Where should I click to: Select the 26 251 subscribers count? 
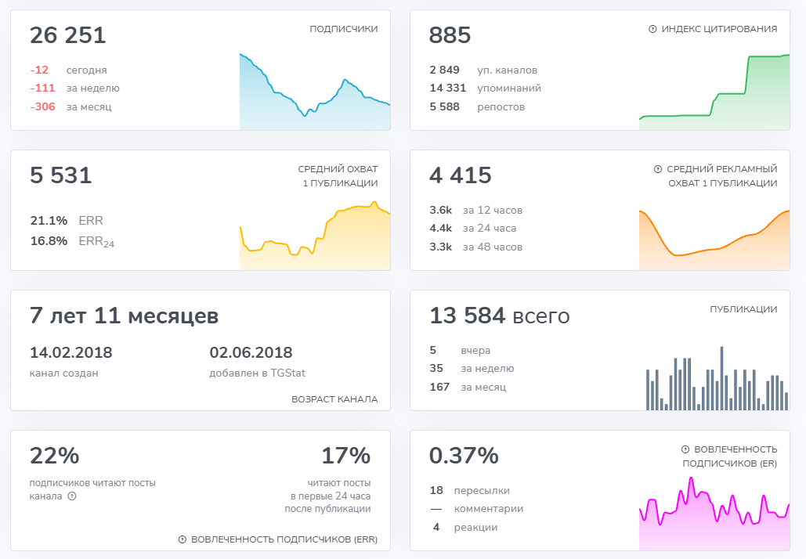click(x=68, y=35)
